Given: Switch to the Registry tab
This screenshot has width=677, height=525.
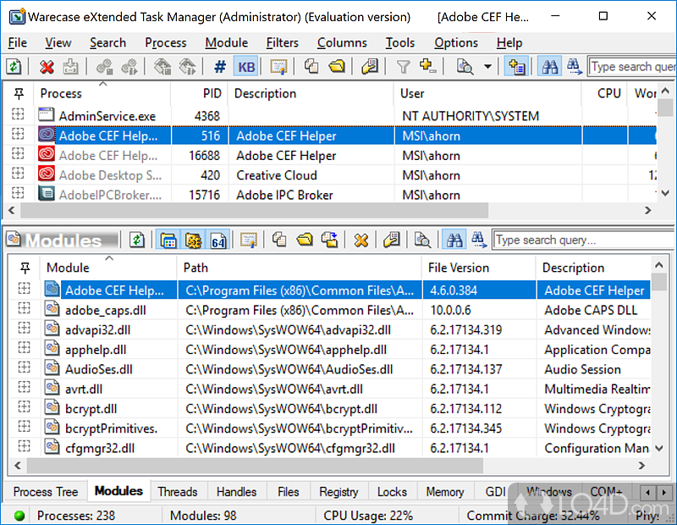Looking at the screenshot, I should (x=339, y=492).
